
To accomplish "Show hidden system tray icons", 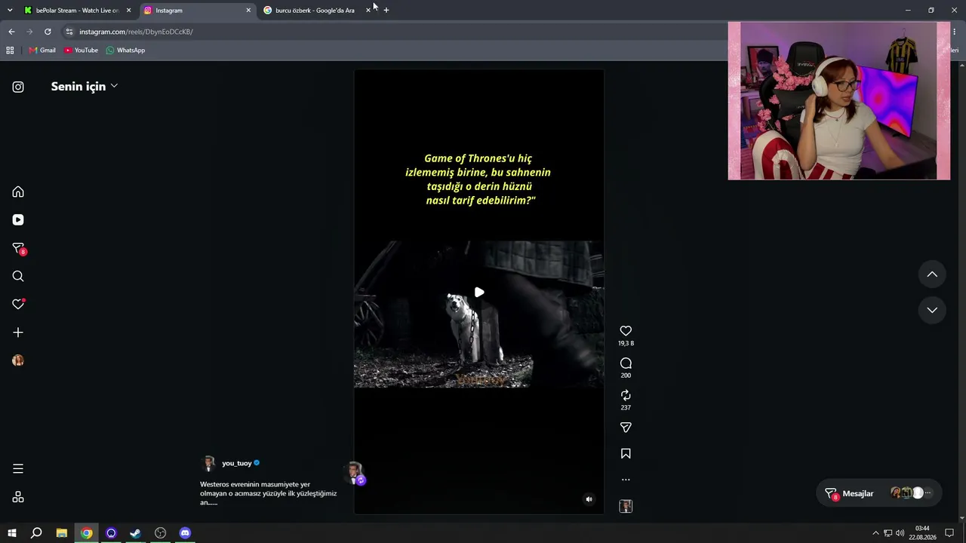I will (875, 533).
